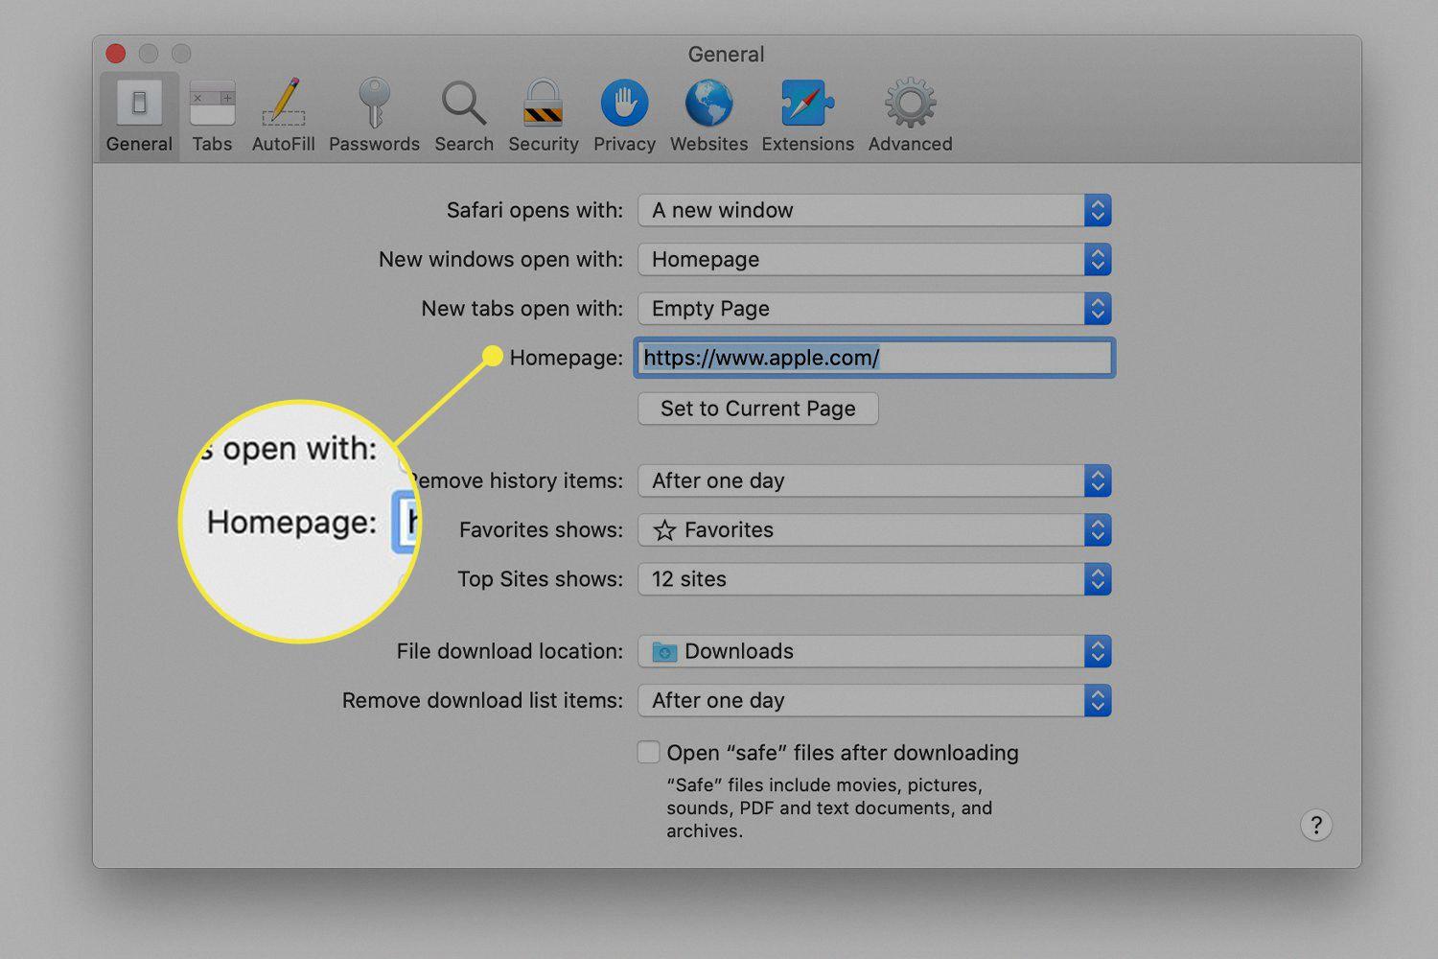Click the help question mark button
The image size is (1438, 959).
tap(1316, 825)
